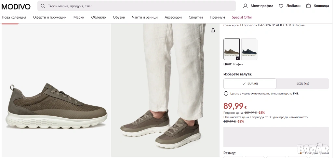Click the search magnifier icon

coord(43,6)
